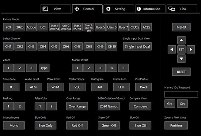Select channel CH5
Image resolution: width=201 pixels, height=136 pixels.
coord(54,46)
